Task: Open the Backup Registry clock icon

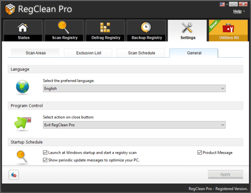Action: point(146,27)
